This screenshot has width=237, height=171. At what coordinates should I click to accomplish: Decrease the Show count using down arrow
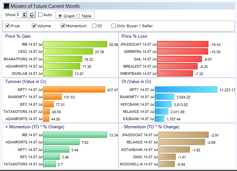(25, 16)
